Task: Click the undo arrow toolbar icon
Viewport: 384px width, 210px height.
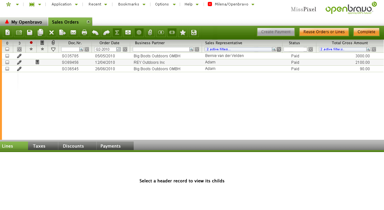Action: coord(95,32)
